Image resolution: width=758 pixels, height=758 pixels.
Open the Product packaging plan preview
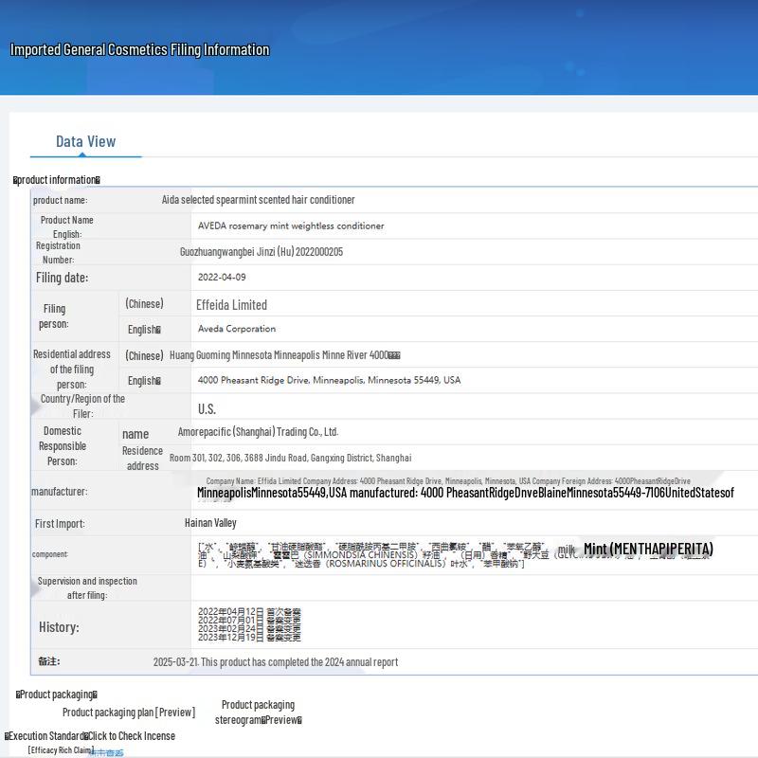click(x=129, y=713)
